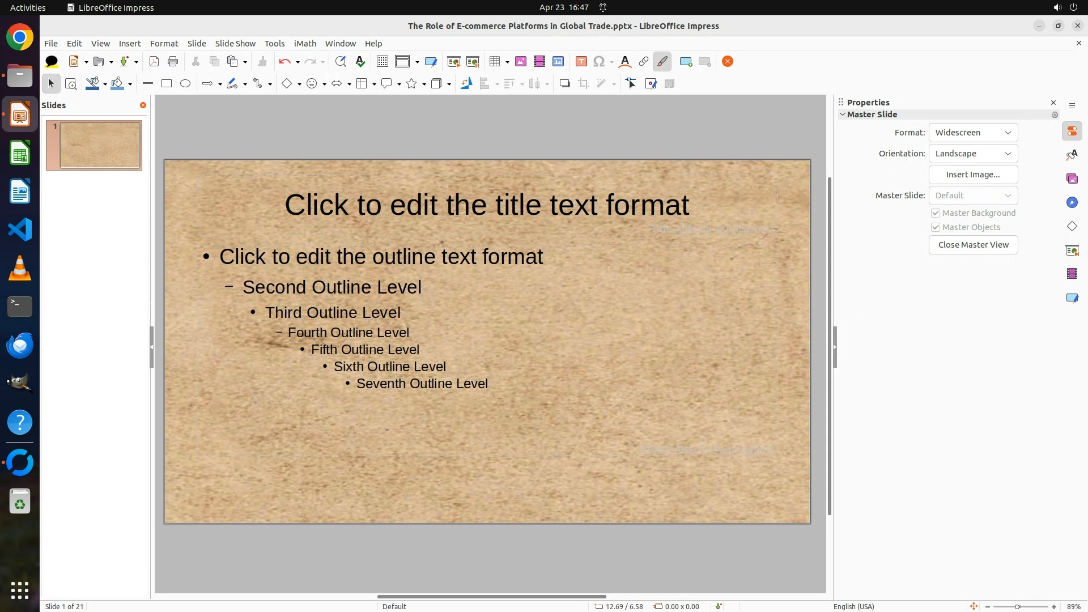Open the Format menu
This screenshot has width=1088, height=612.
164,44
